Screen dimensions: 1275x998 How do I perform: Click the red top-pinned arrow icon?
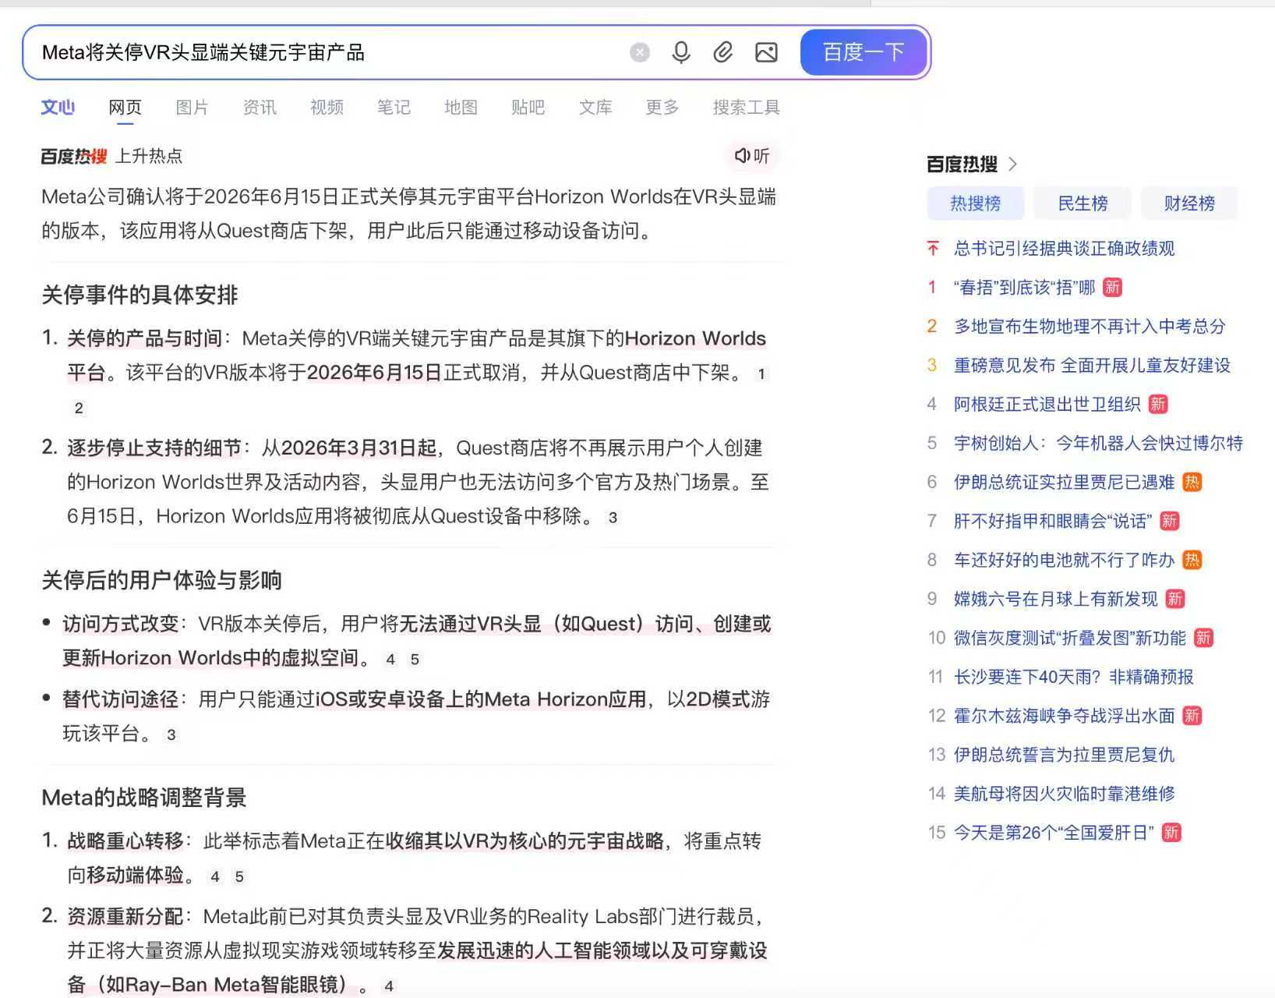click(x=933, y=249)
